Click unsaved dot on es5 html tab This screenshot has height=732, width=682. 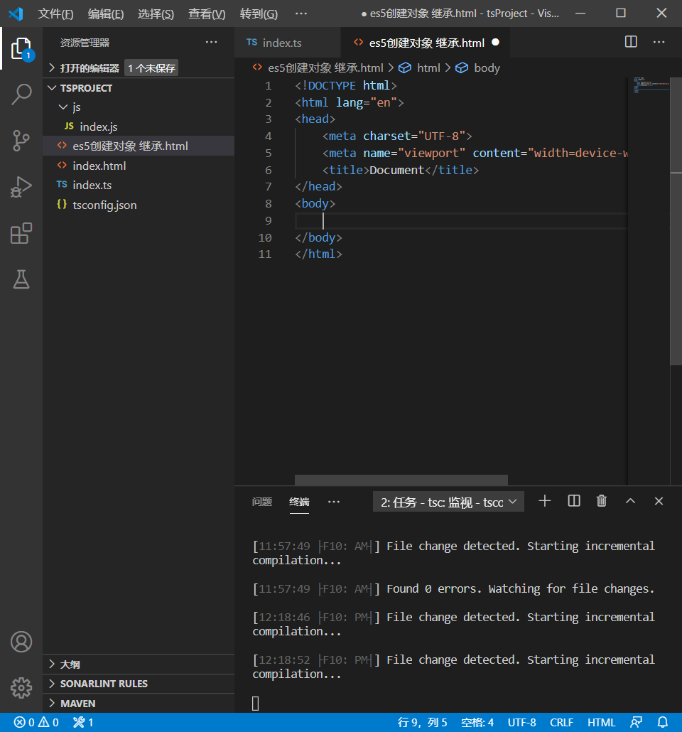(496, 43)
